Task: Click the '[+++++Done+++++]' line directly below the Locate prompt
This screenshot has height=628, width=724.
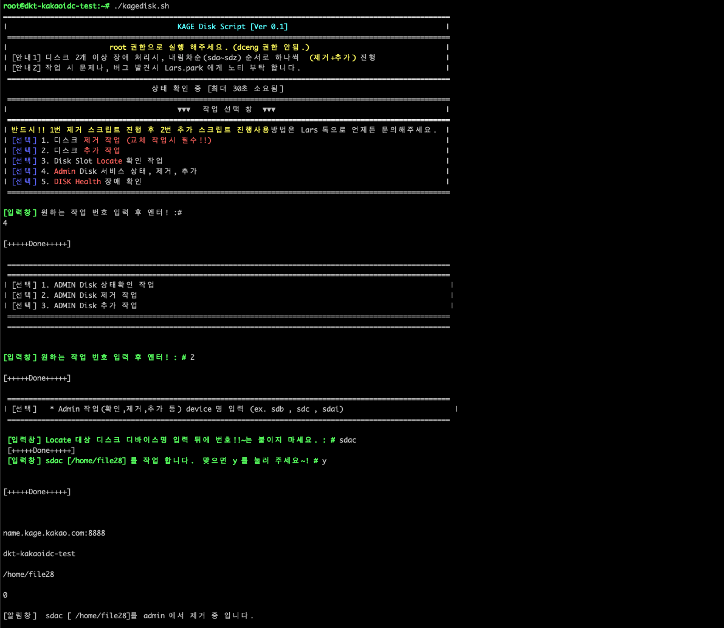Action: (x=41, y=450)
